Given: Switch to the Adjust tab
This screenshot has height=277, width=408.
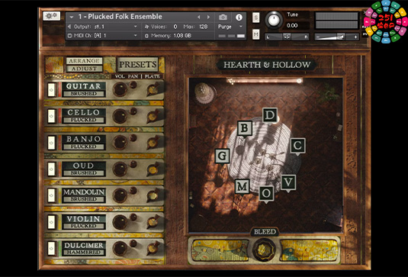Looking at the screenshot, I should coord(84,69).
